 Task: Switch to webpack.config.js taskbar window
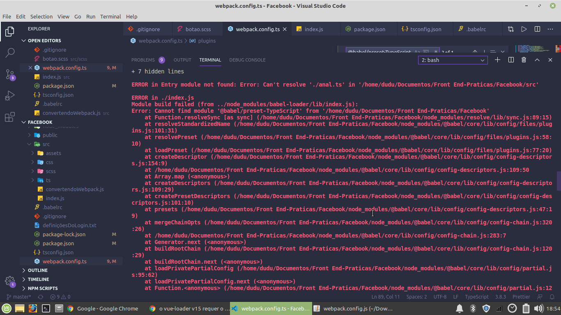353,308
